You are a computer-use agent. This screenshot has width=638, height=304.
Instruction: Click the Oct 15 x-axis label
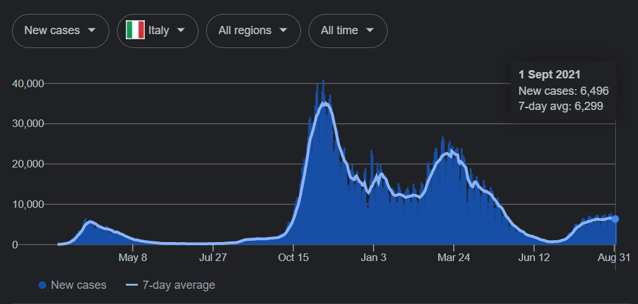pos(293,258)
